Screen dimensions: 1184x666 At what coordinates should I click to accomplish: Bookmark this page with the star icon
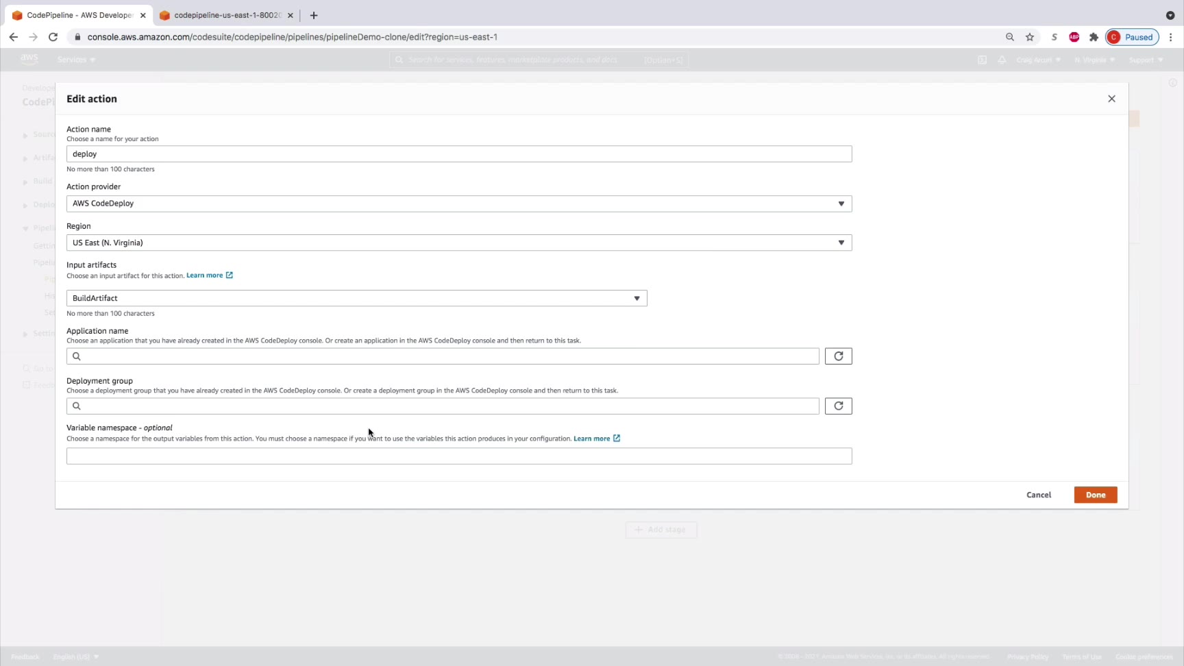pyautogui.click(x=1029, y=37)
